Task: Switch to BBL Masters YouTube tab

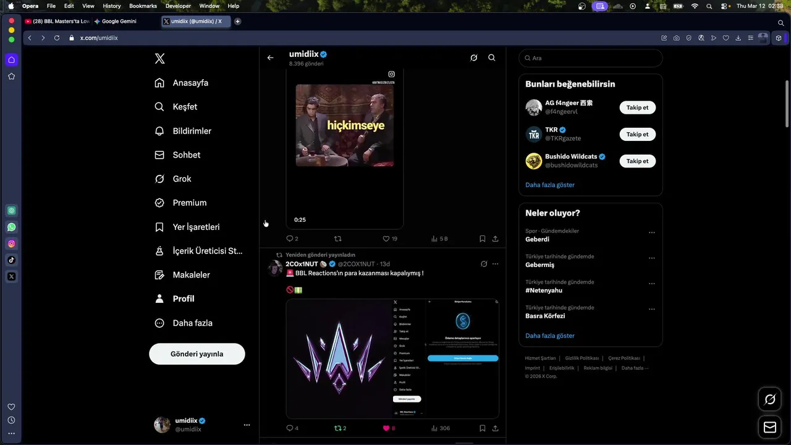Action: pyautogui.click(x=57, y=21)
